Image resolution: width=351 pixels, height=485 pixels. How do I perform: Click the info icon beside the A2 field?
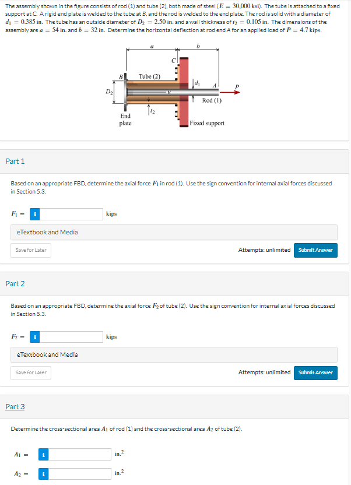43,473
